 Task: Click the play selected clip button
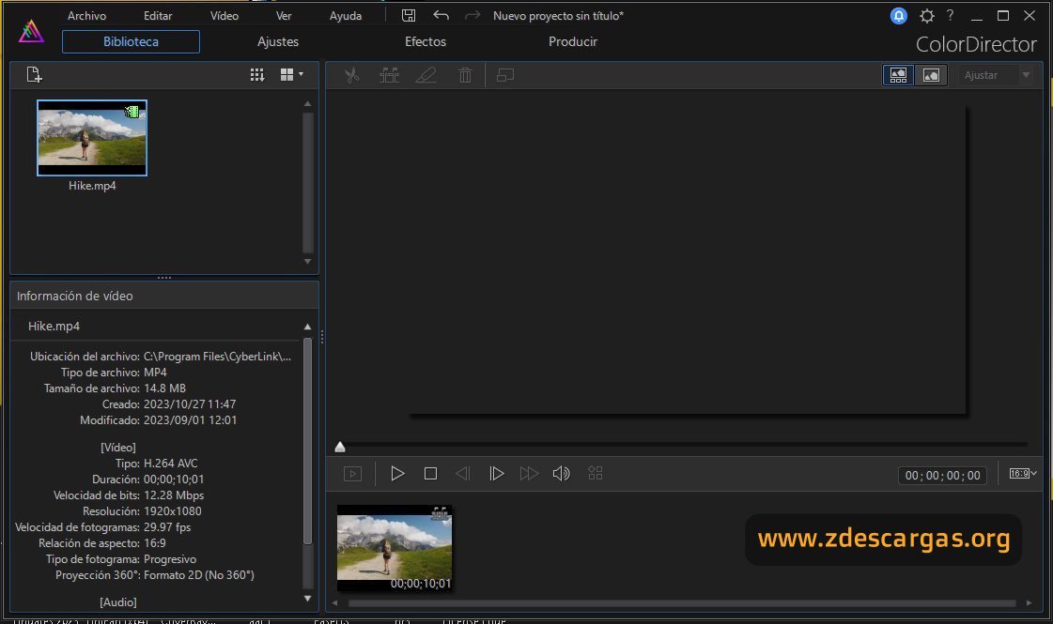[352, 474]
